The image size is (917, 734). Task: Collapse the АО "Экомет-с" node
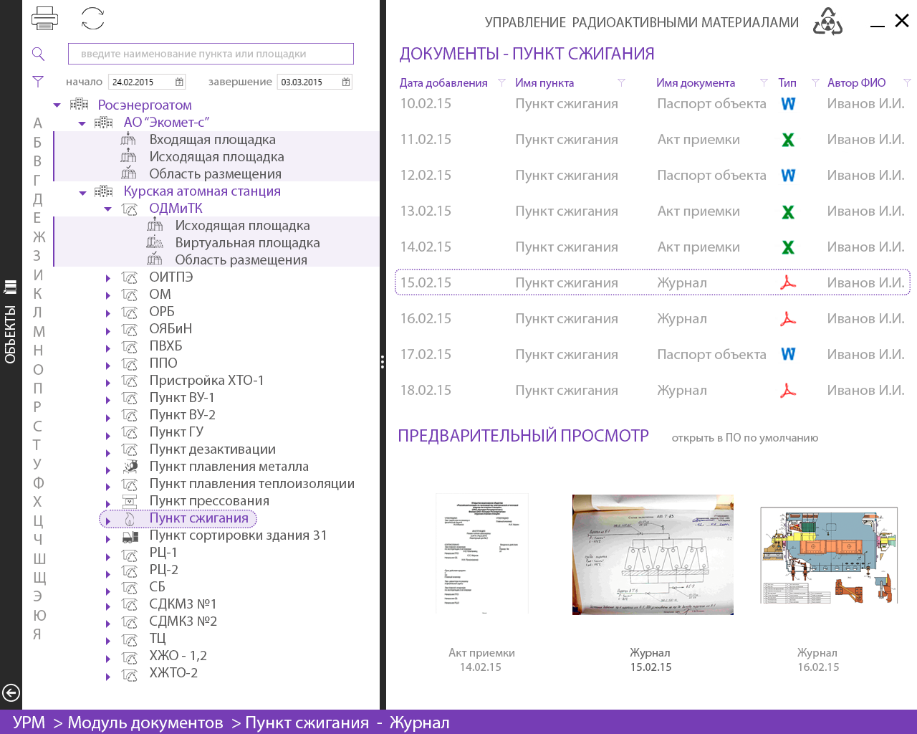click(x=82, y=123)
